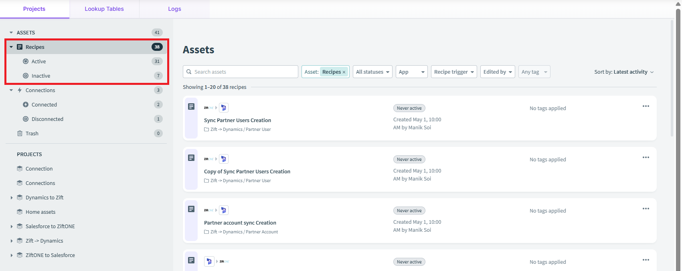
Task: Open Copy of Sync Partner Users Creation recipe
Action: pyautogui.click(x=247, y=171)
